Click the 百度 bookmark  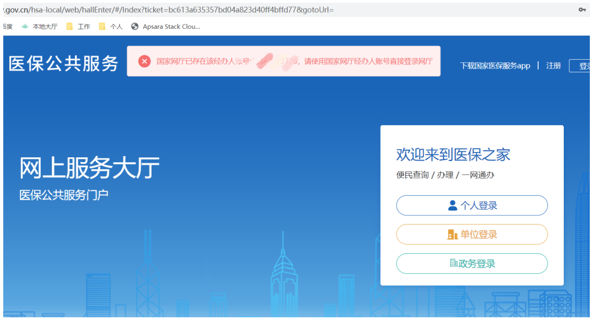pyautogui.click(x=7, y=27)
